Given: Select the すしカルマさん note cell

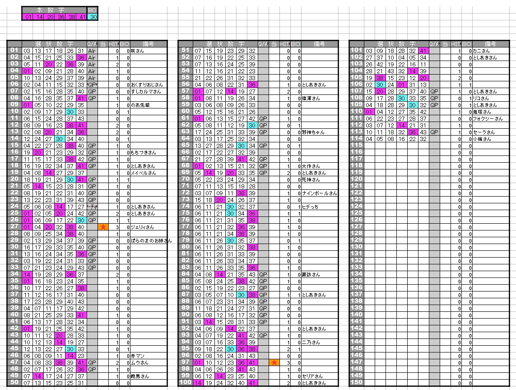Looking at the screenshot, I should click(x=149, y=92).
